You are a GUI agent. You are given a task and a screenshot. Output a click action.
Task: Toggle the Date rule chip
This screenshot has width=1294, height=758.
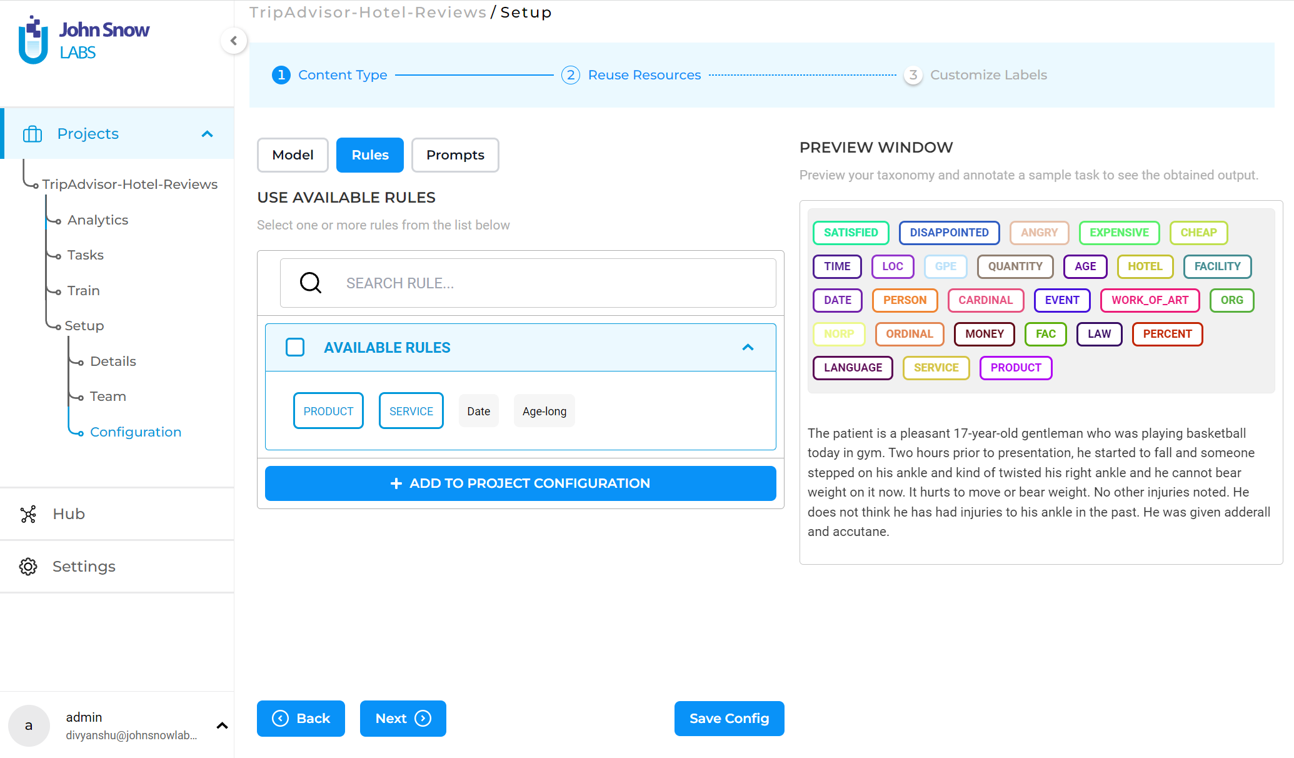coord(479,411)
